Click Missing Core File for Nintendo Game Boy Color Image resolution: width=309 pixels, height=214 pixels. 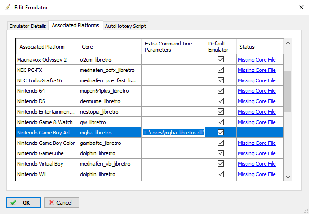click(257, 143)
